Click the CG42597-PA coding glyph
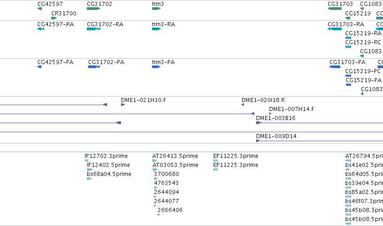This screenshot has width=383, height=226. tap(39, 67)
